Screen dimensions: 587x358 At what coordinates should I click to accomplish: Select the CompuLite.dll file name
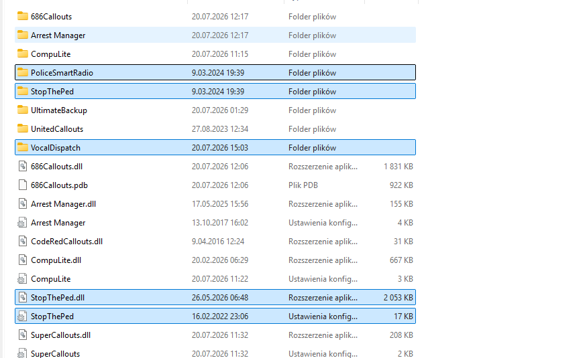click(56, 260)
